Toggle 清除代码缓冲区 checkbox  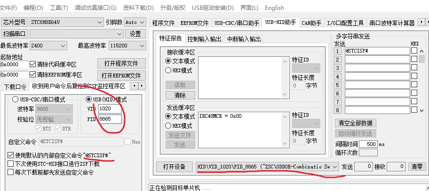pos(32,64)
